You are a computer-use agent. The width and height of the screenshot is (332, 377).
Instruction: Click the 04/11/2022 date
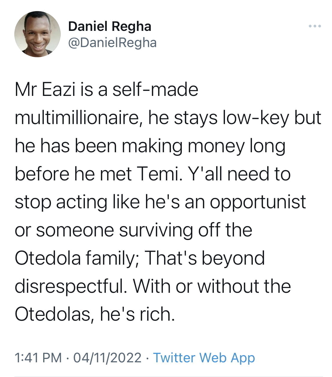[107, 358]
